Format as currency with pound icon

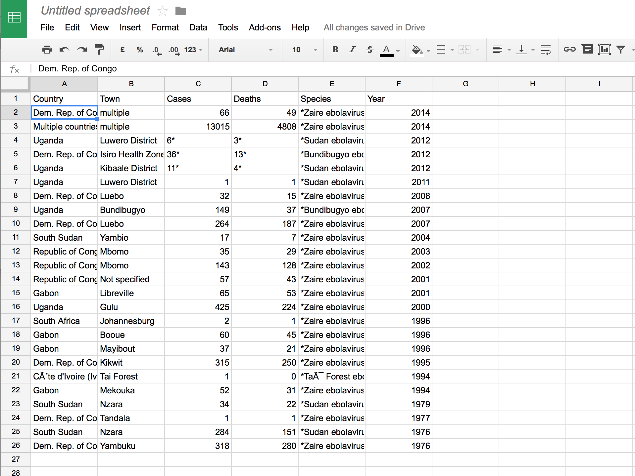(122, 50)
